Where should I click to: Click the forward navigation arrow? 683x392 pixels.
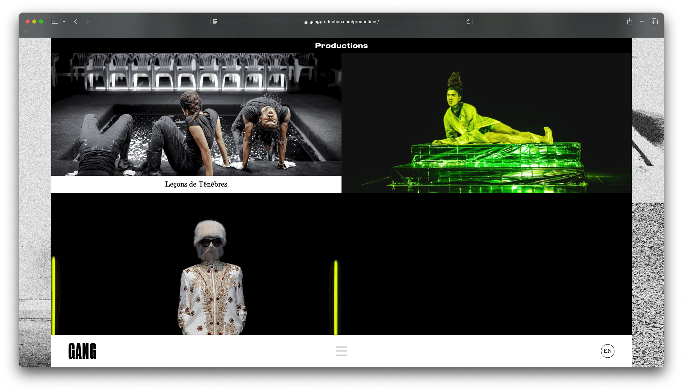(87, 21)
